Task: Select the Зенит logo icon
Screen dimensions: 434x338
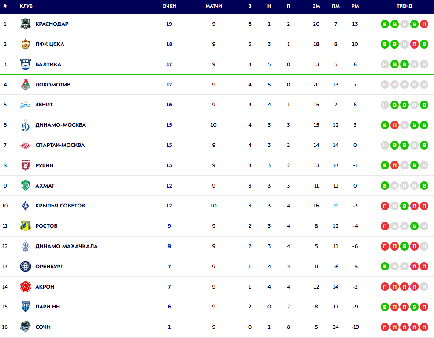Action: tap(26, 105)
